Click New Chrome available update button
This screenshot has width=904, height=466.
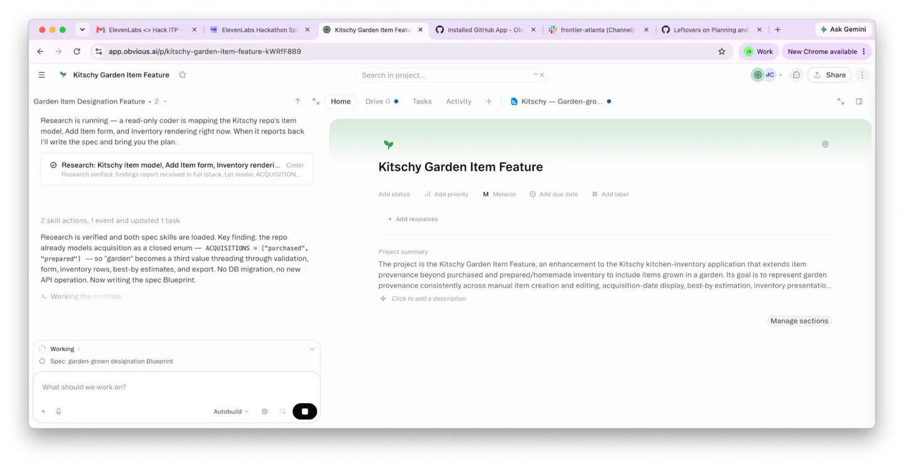pos(827,51)
